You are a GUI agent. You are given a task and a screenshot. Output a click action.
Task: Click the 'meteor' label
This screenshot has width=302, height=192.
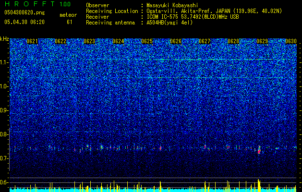coord(68,15)
